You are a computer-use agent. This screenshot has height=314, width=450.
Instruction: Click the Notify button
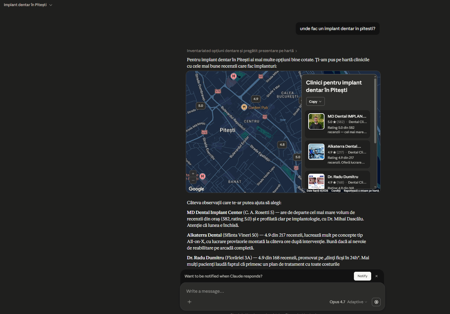click(x=362, y=276)
